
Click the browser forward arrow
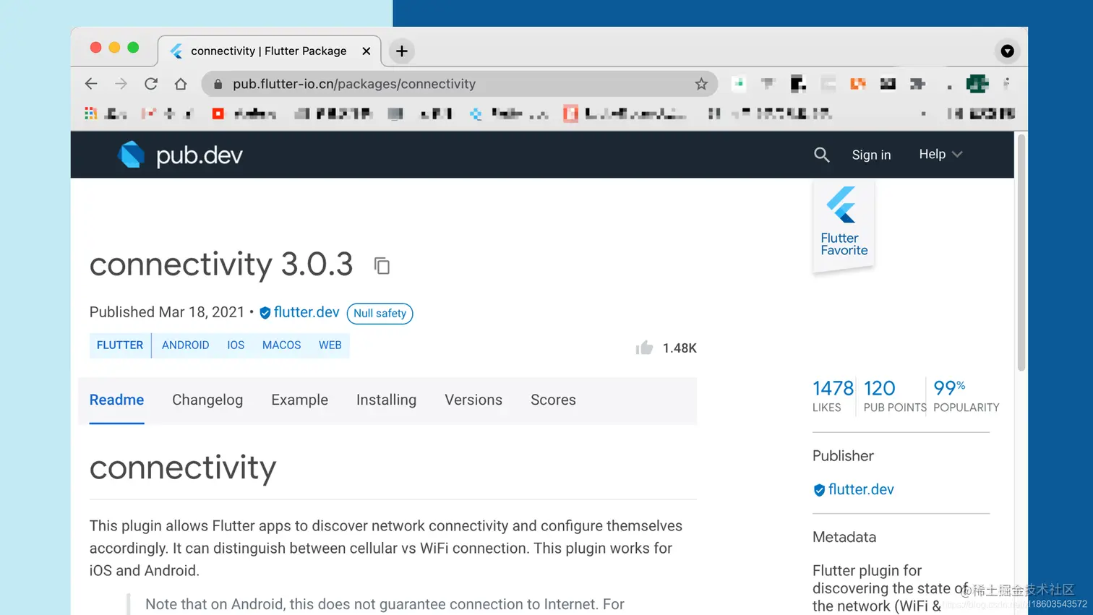[121, 84]
